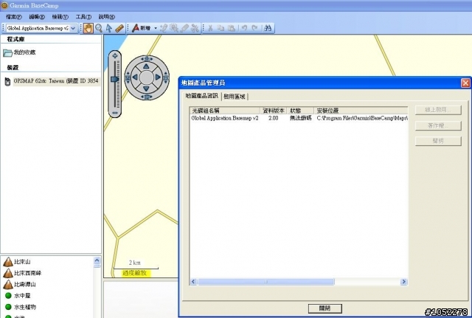Select the Global Application Basemap v2 row
Viewport: 472px width, 318px height.
[x=299, y=118]
